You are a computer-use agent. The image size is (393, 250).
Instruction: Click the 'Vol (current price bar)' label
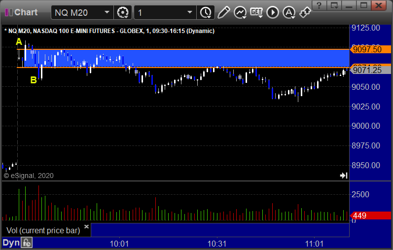tap(43, 230)
